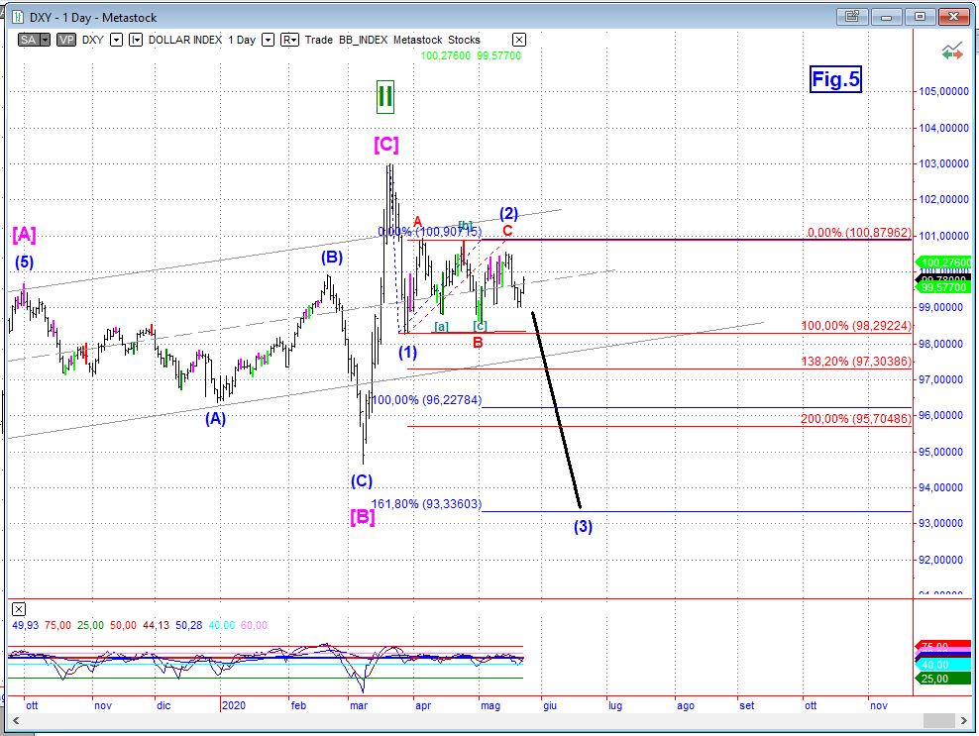Click the DOLLAR INDEX name
The width and height of the screenshot is (979, 736).
(185, 40)
